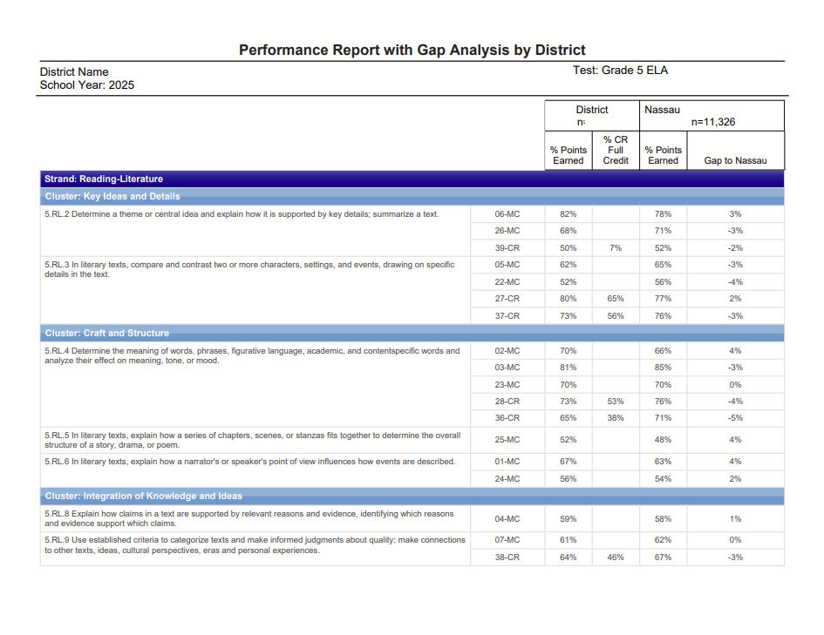Viewport: 824px width, 635px height.
Task: Click the 38% CR full credit for 36-CR
Action: (616, 418)
